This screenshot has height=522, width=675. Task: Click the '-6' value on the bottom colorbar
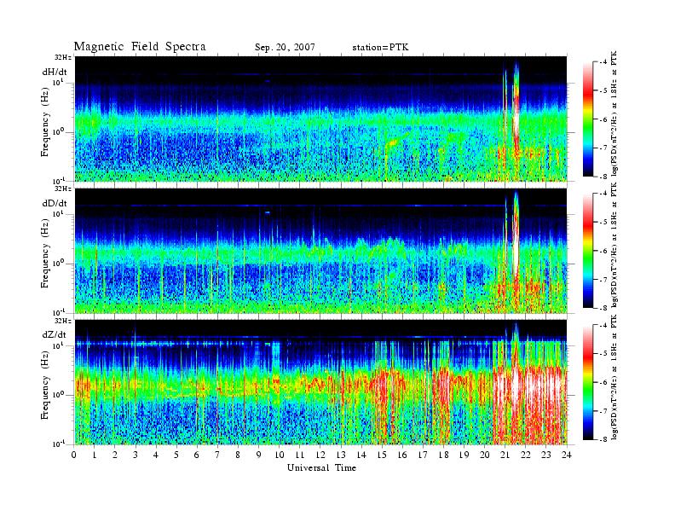(603, 382)
